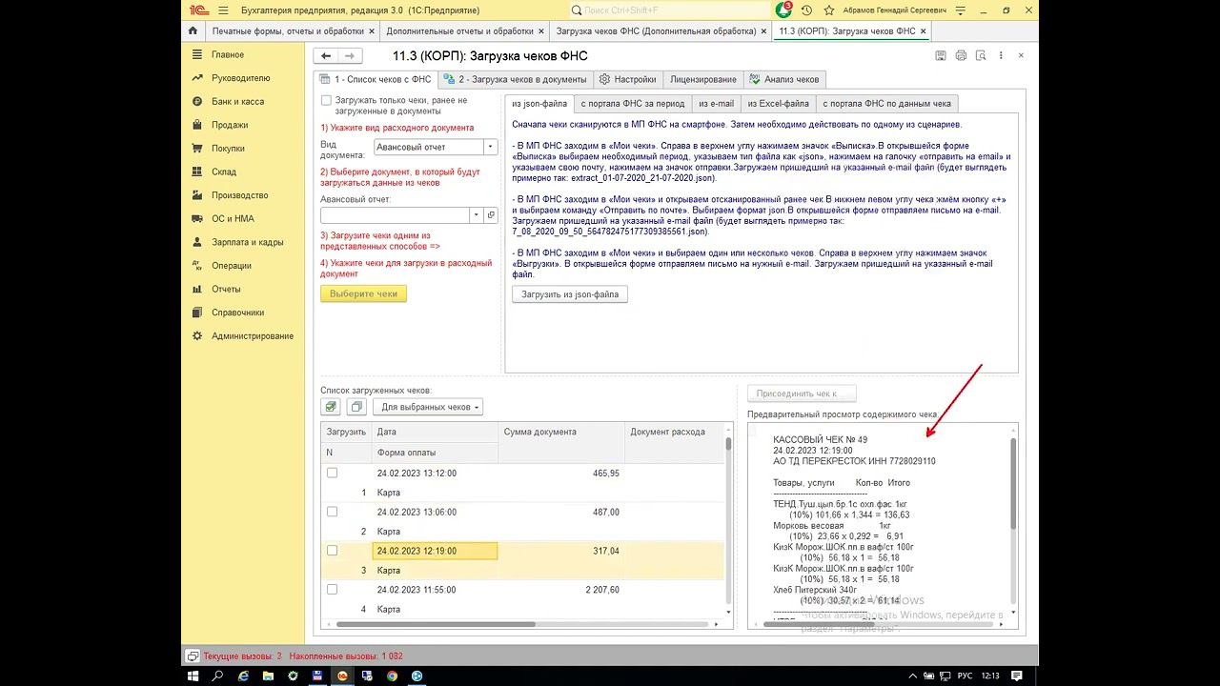Open Продажи section in sidebar
1220x686 pixels.
230,125
